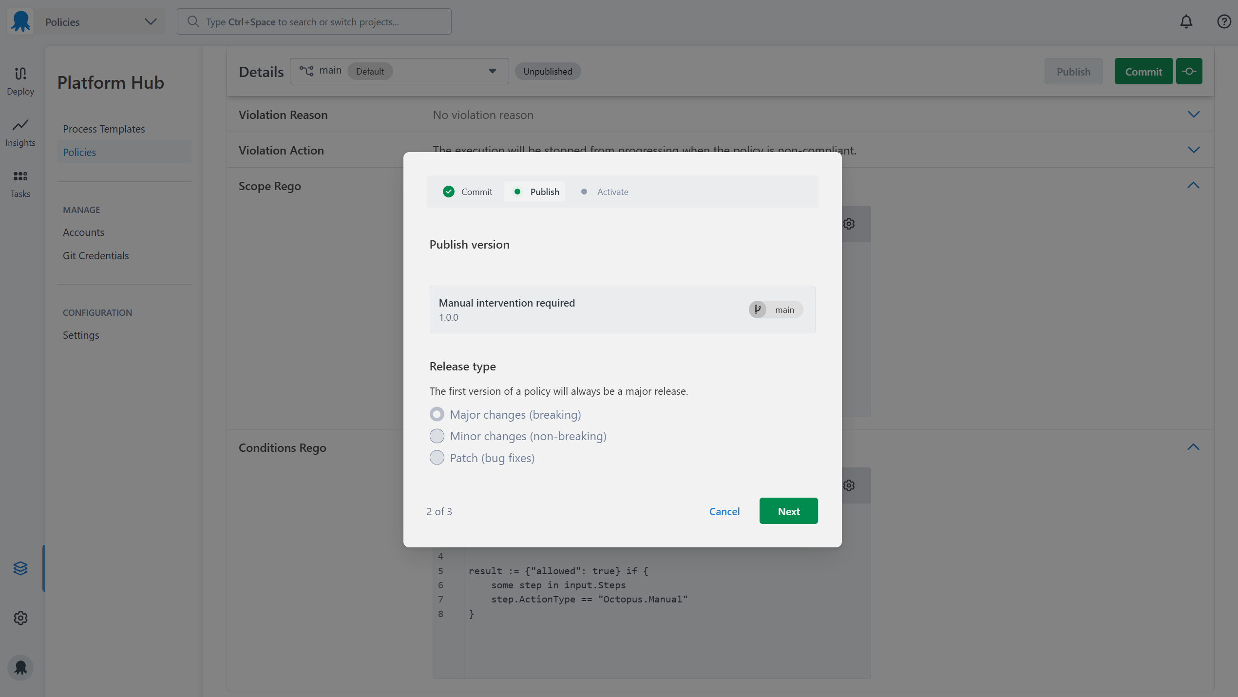
Task: Open the main Default branch dropdown
Action: (x=492, y=71)
